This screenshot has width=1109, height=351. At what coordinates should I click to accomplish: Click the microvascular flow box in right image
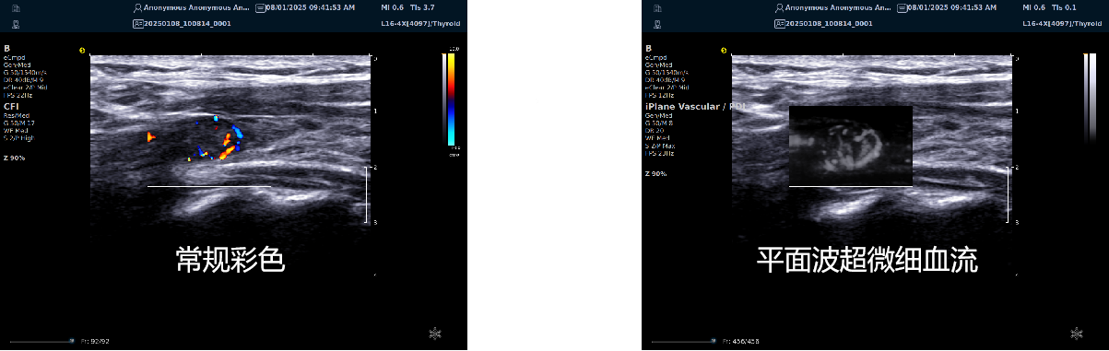pos(851,146)
